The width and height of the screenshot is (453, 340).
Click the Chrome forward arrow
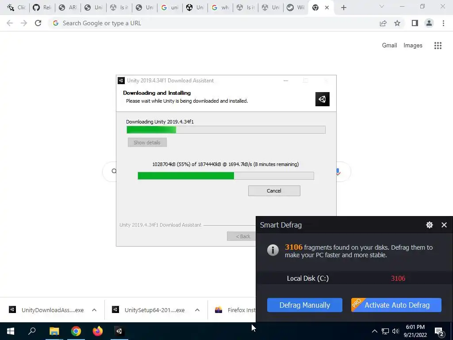click(24, 23)
